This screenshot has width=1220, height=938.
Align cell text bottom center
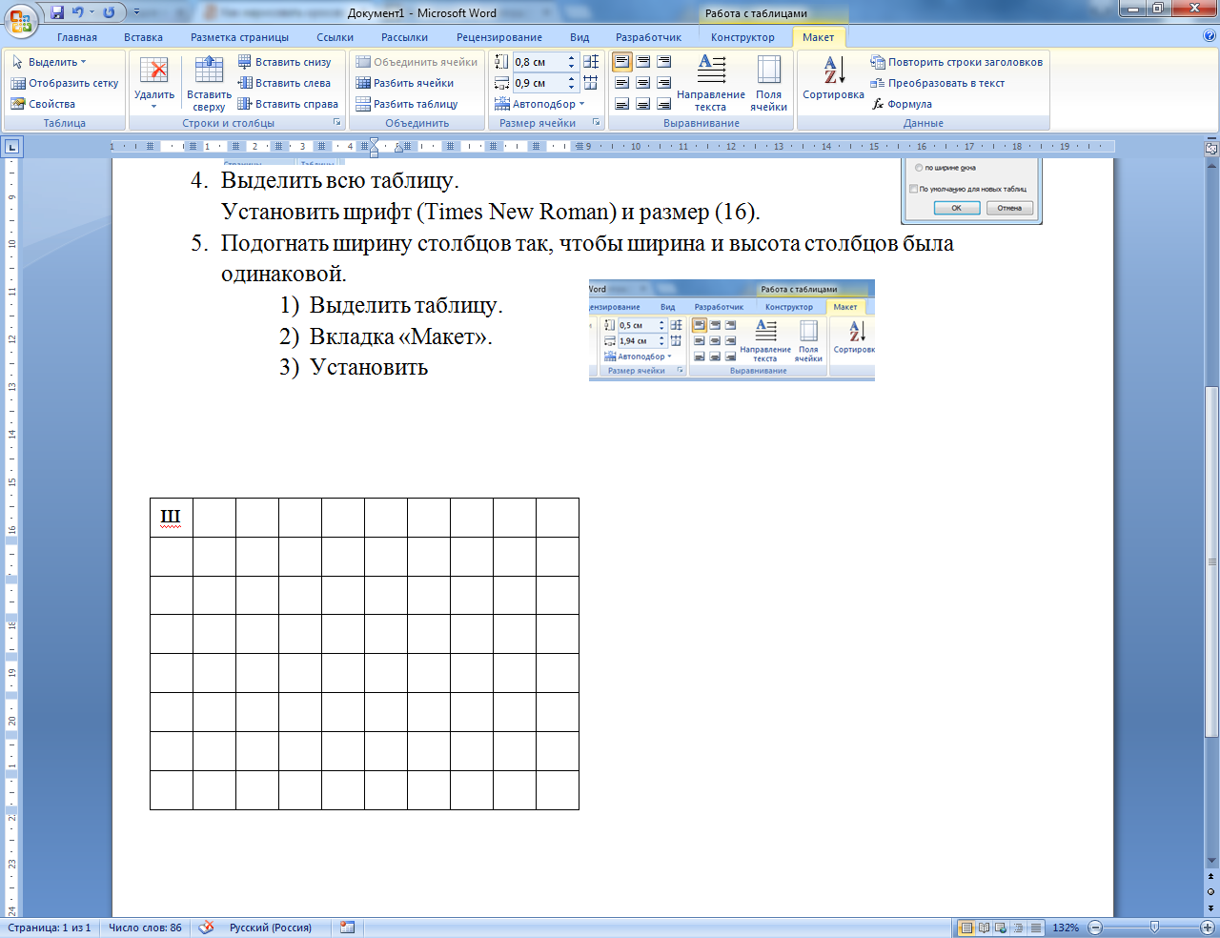click(x=643, y=104)
